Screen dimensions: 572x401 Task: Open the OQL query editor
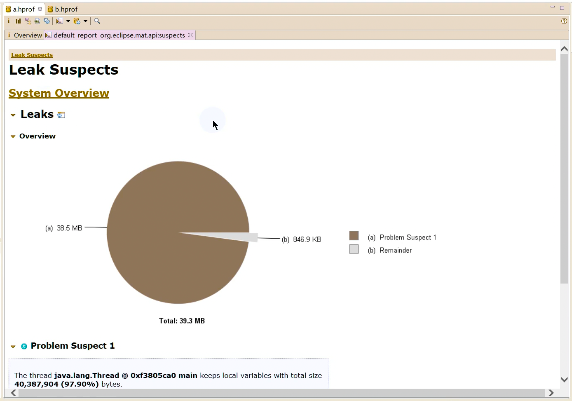[37, 21]
